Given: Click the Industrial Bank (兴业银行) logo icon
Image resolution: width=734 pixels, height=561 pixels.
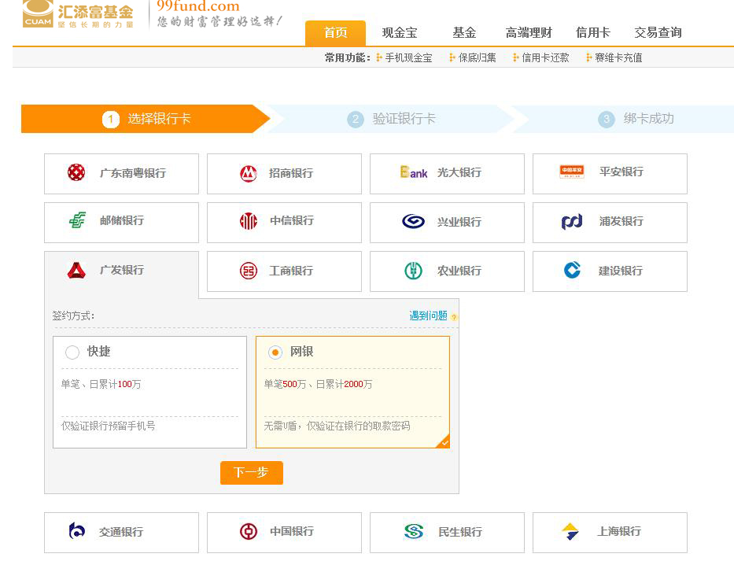Looking at the screenshot, I should 413,222.
